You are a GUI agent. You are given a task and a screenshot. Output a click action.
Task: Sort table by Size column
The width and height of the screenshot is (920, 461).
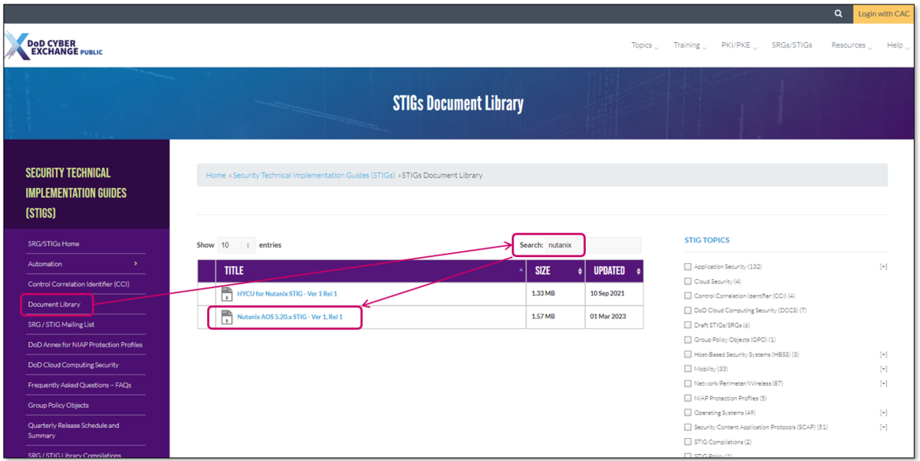pos(557,271)
